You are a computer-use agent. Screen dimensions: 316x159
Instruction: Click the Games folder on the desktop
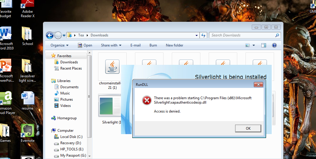pyautogui.click(x=5, y=133)
